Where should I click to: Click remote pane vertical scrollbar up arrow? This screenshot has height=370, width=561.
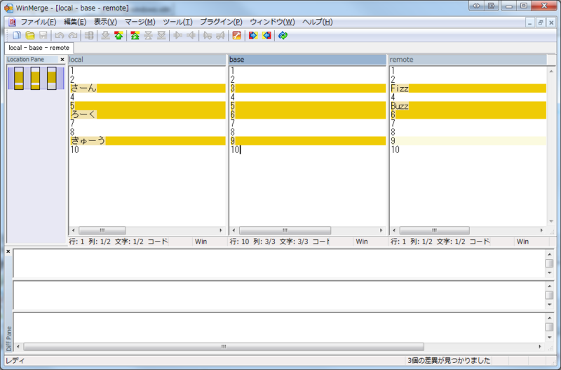pyautogui.click(x=551, y=72)
